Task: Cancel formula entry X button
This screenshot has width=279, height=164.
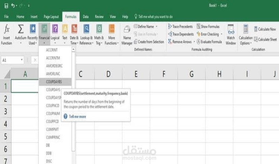Action: click(35, 60)
